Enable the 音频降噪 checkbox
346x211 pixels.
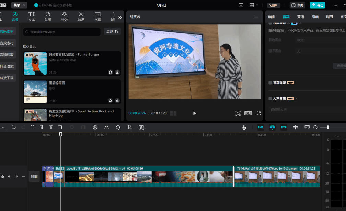(270, 83)
